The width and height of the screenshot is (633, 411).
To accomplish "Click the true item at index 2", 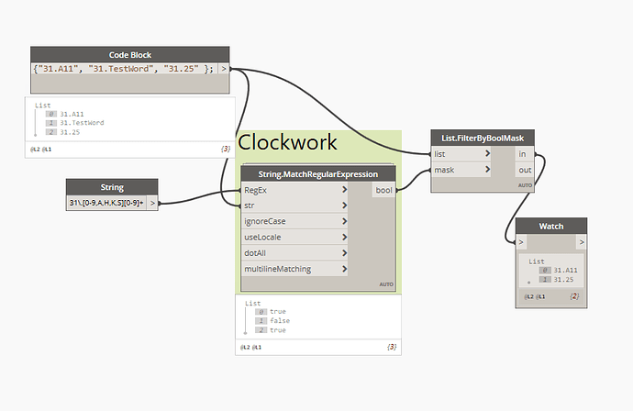I will point(278,330).
